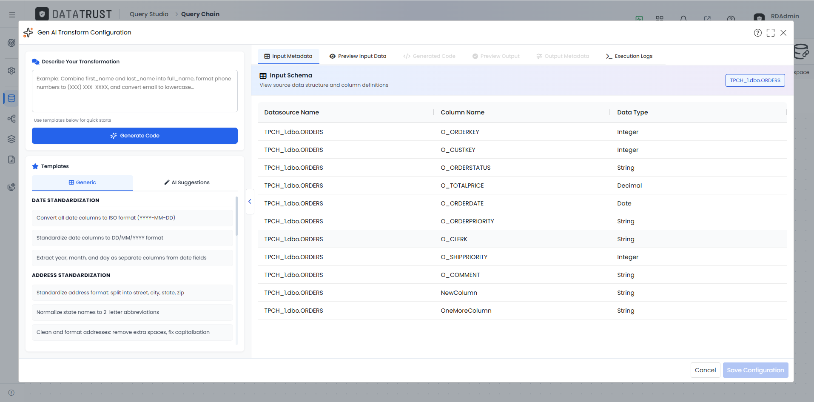Open the hamburger menu in background window

pos(12,14)
